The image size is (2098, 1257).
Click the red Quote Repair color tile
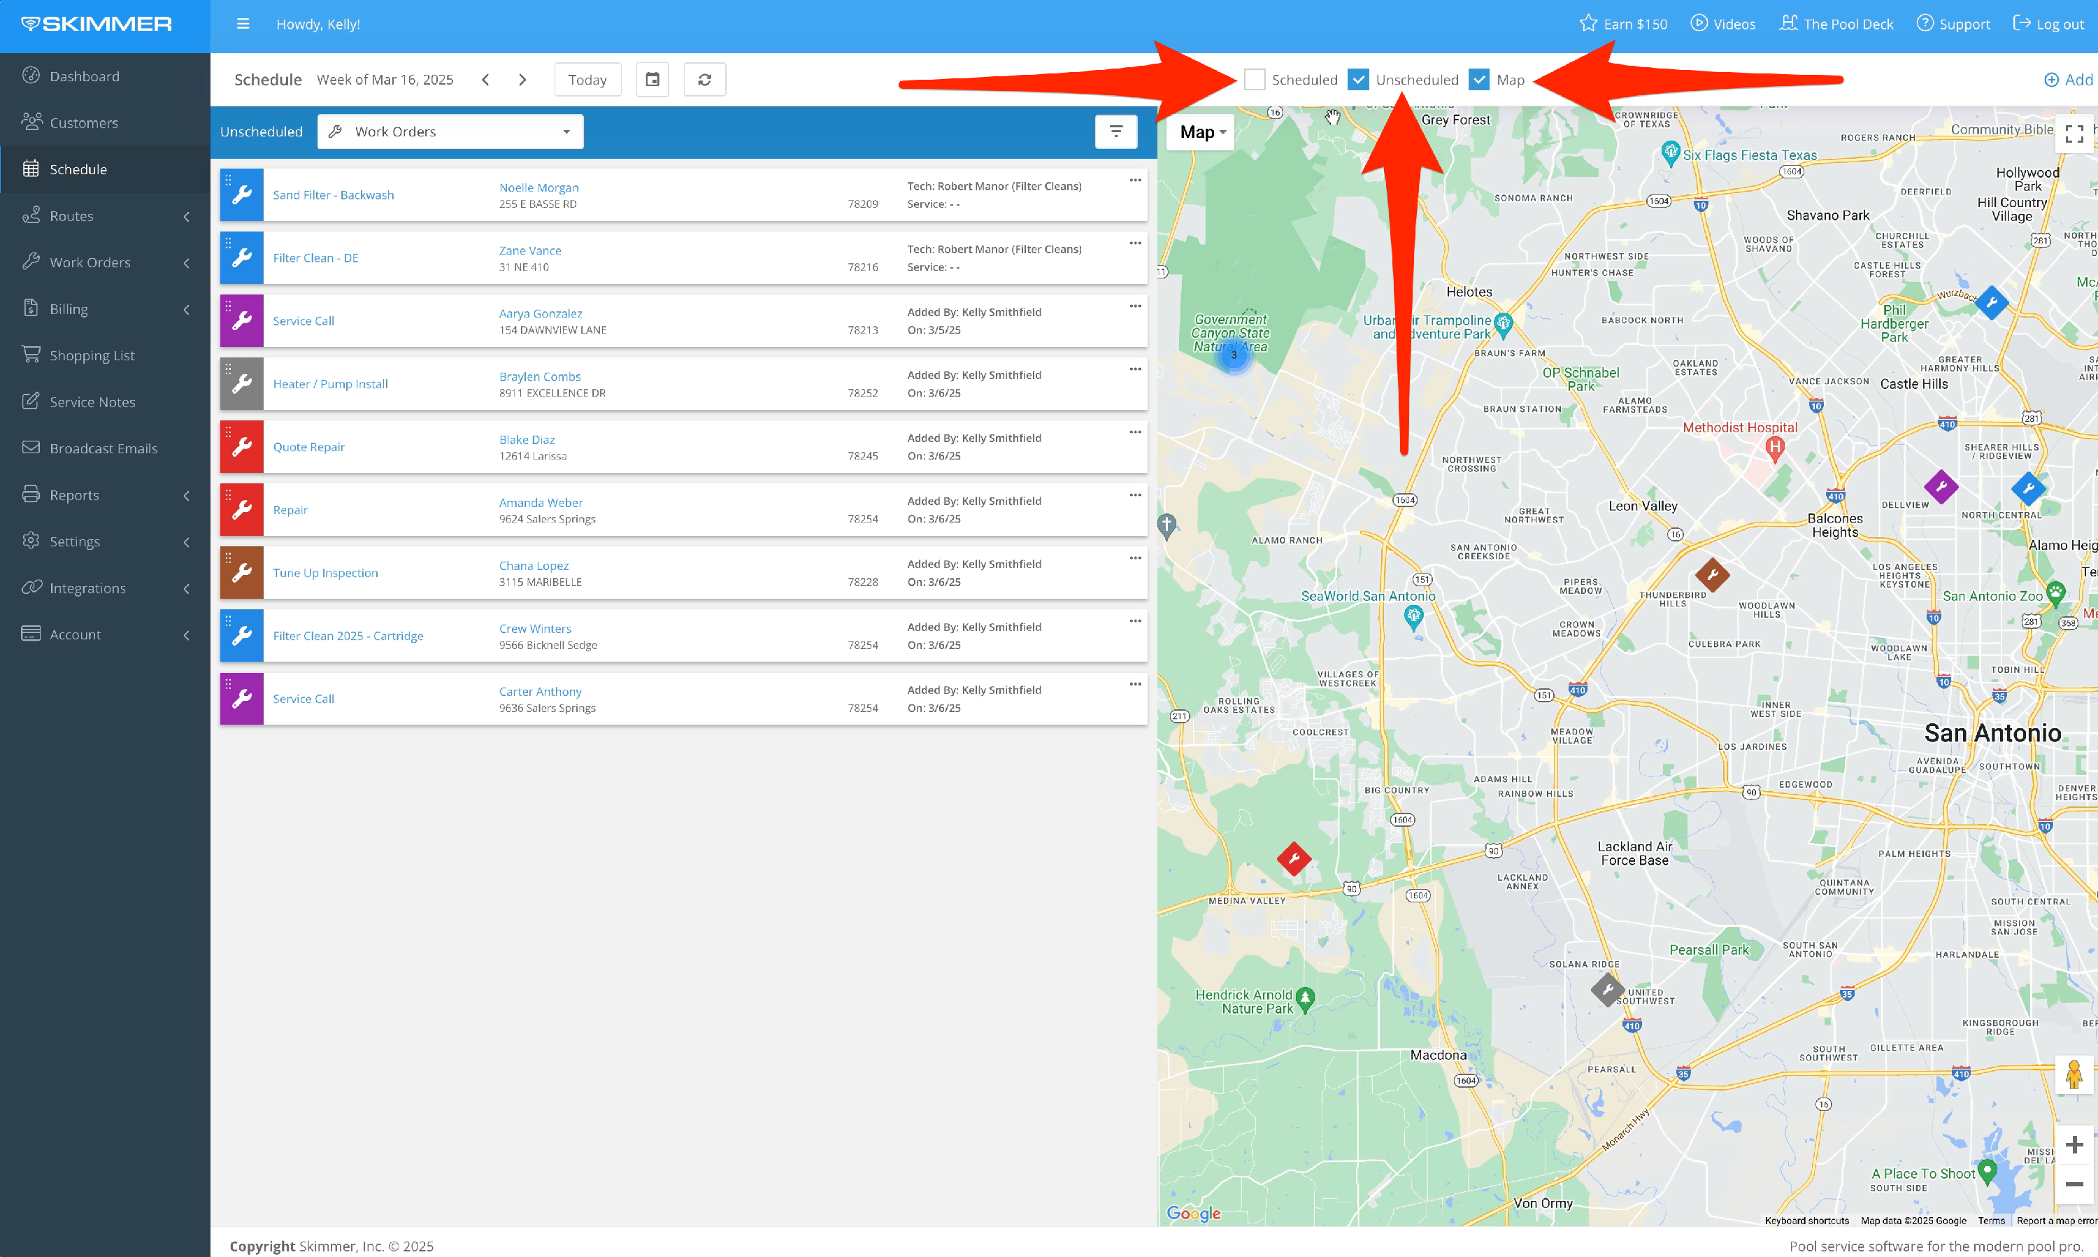click(241, 446)
